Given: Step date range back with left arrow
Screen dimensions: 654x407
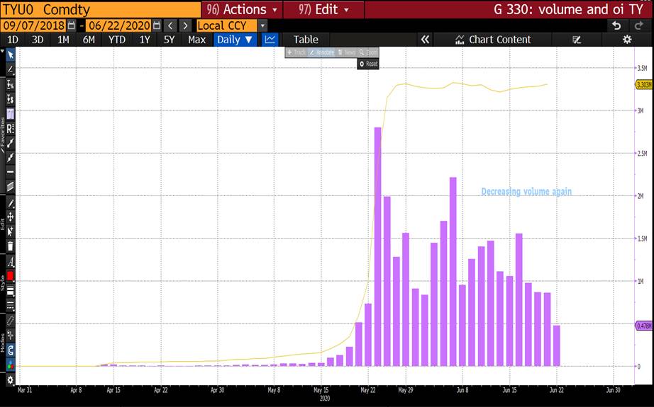Looking at the screenshot, I should click(x=170, y=25).
